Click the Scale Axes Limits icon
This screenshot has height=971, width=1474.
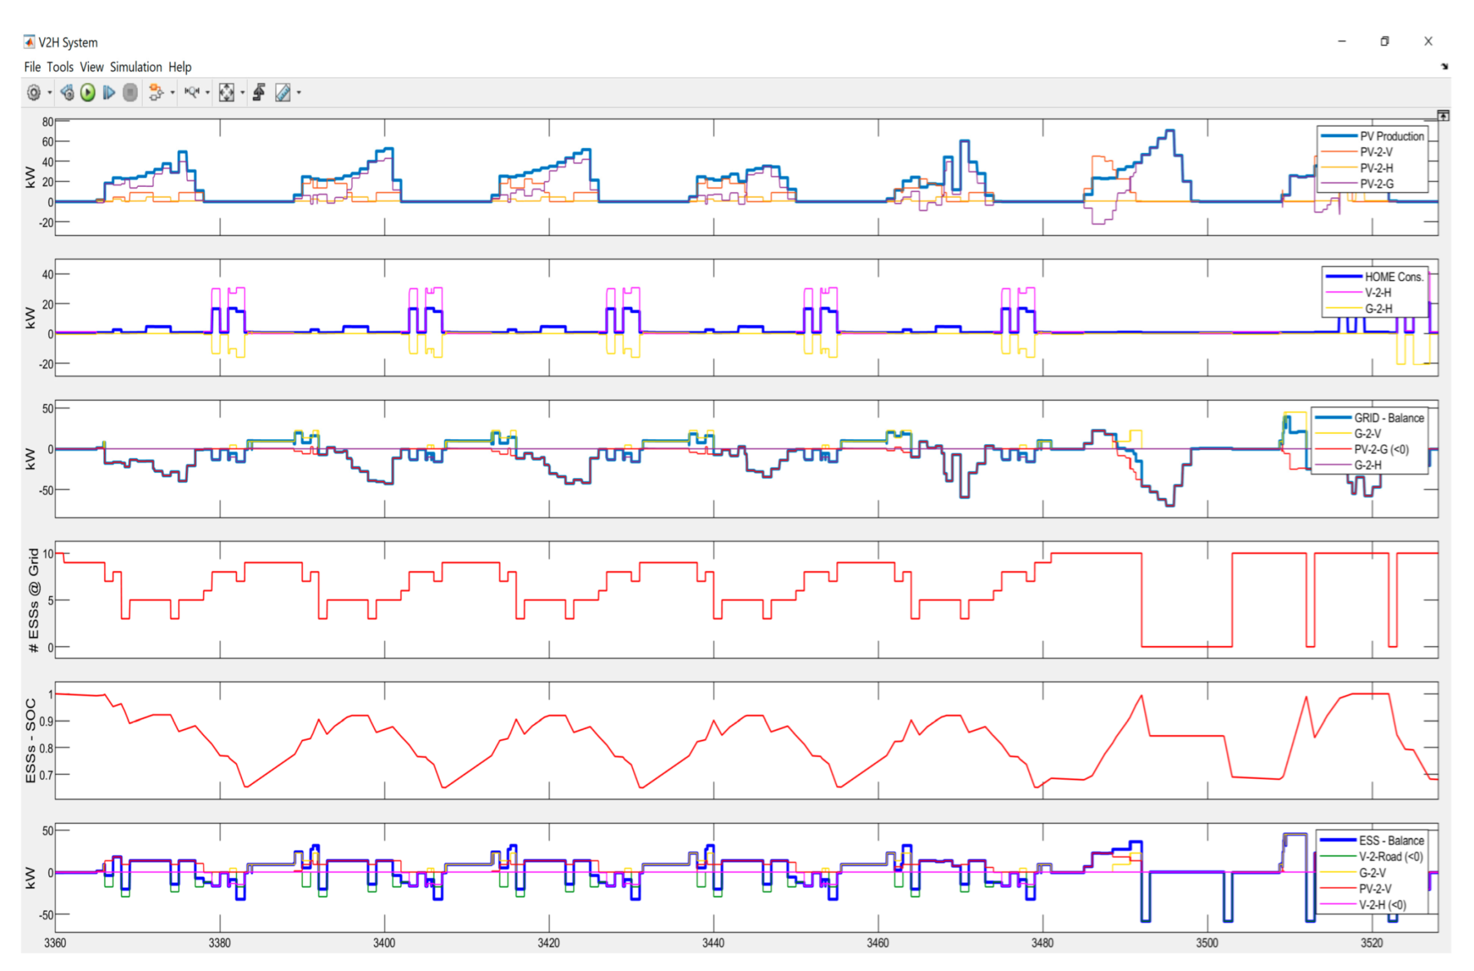tap(227, 93)
